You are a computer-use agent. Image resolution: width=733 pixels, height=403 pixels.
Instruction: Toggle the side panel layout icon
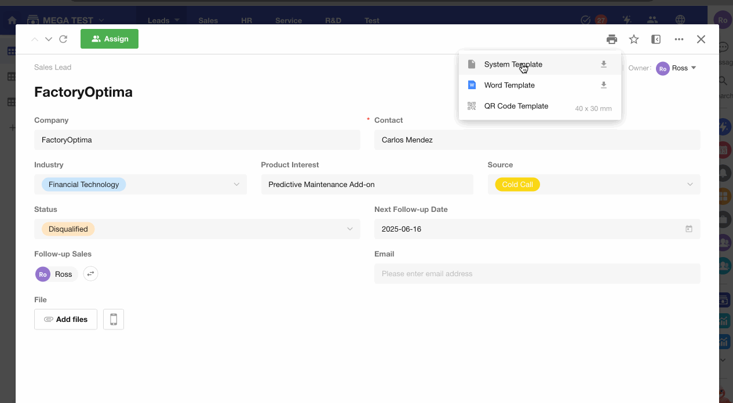(x=656, y=39)
